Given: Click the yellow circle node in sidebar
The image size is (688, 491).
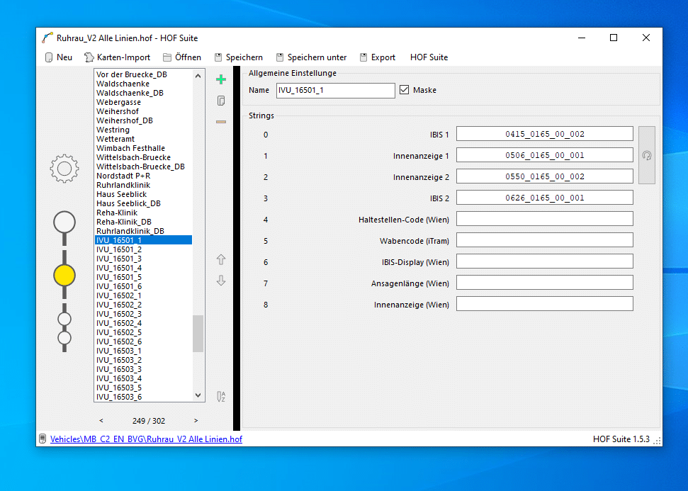Looking at the screenshot, I should (x=64, y=275).
